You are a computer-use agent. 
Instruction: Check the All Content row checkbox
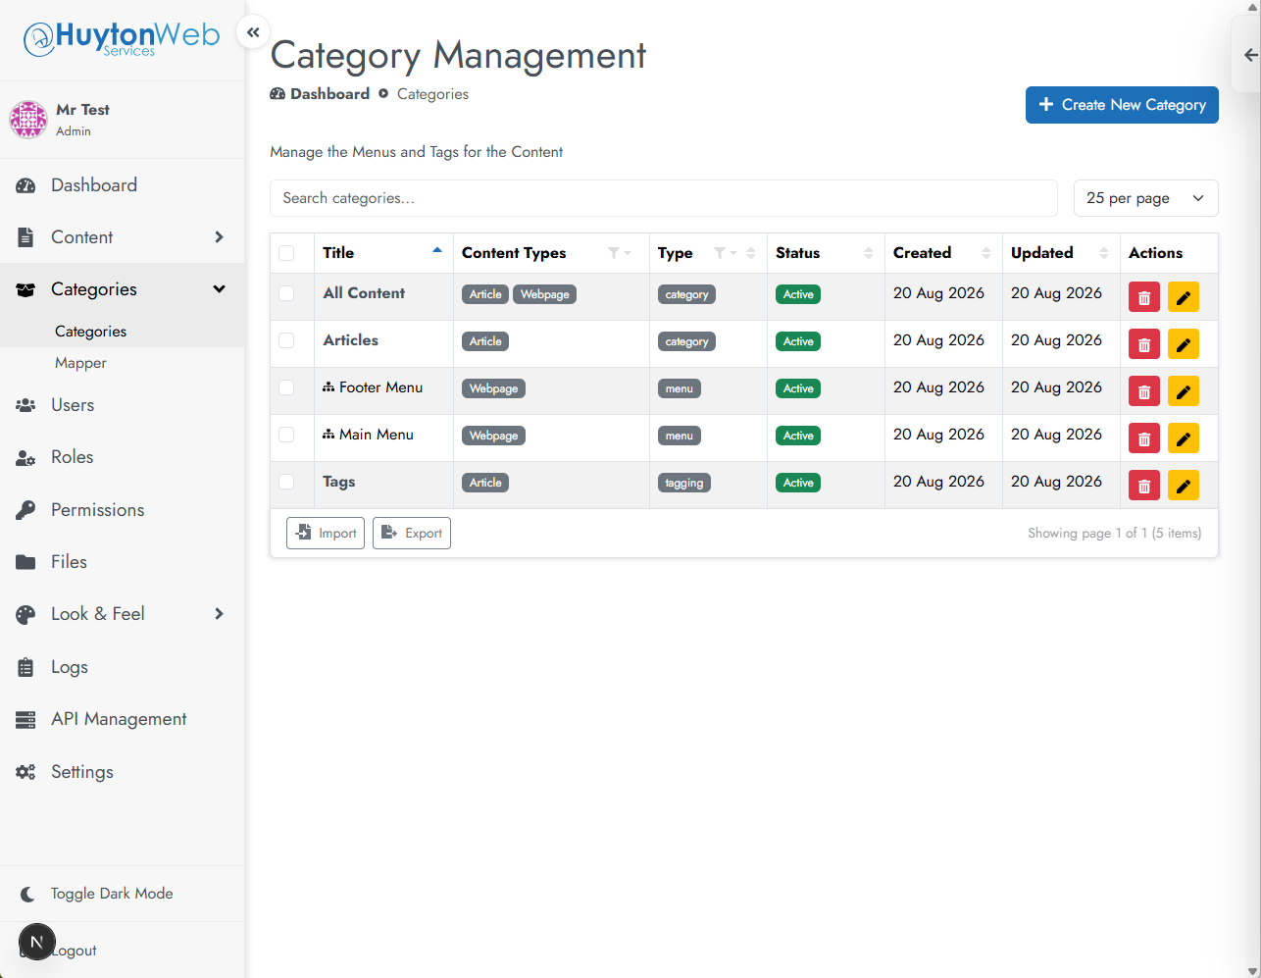pos(286,293)
